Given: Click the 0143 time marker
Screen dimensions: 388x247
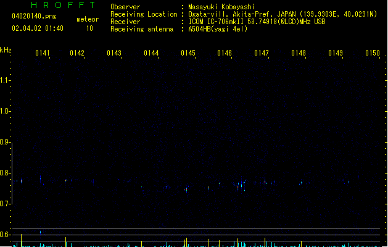Looking at the screenshot, I should (x=114, y=53).
